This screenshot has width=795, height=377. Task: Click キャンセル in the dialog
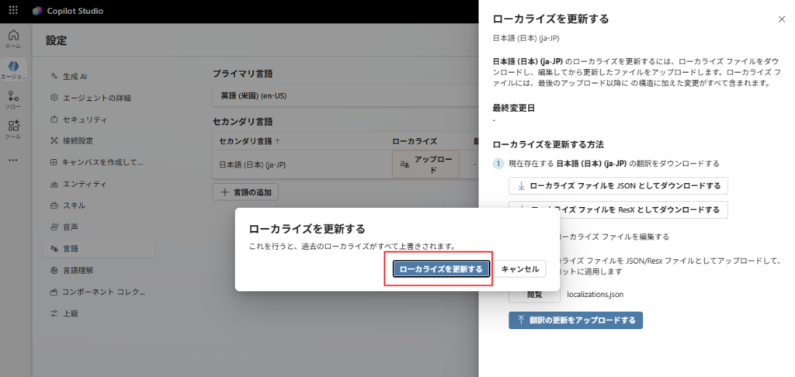point(520,269)
